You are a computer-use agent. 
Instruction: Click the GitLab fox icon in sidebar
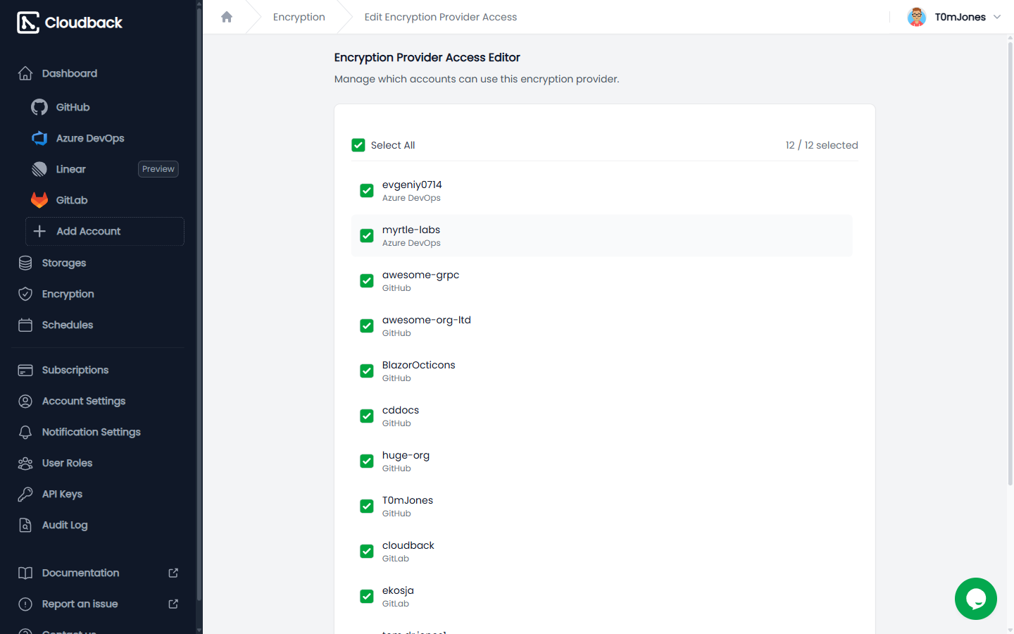pos(39,200)
